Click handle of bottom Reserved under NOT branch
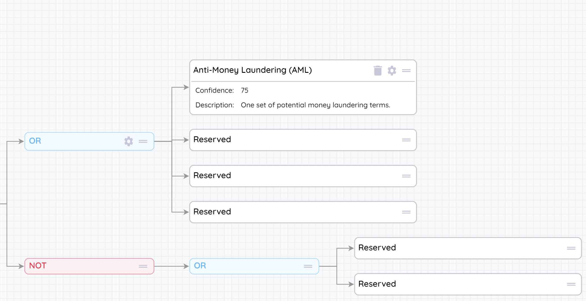586x301 pixels. (x=571, y=284)
